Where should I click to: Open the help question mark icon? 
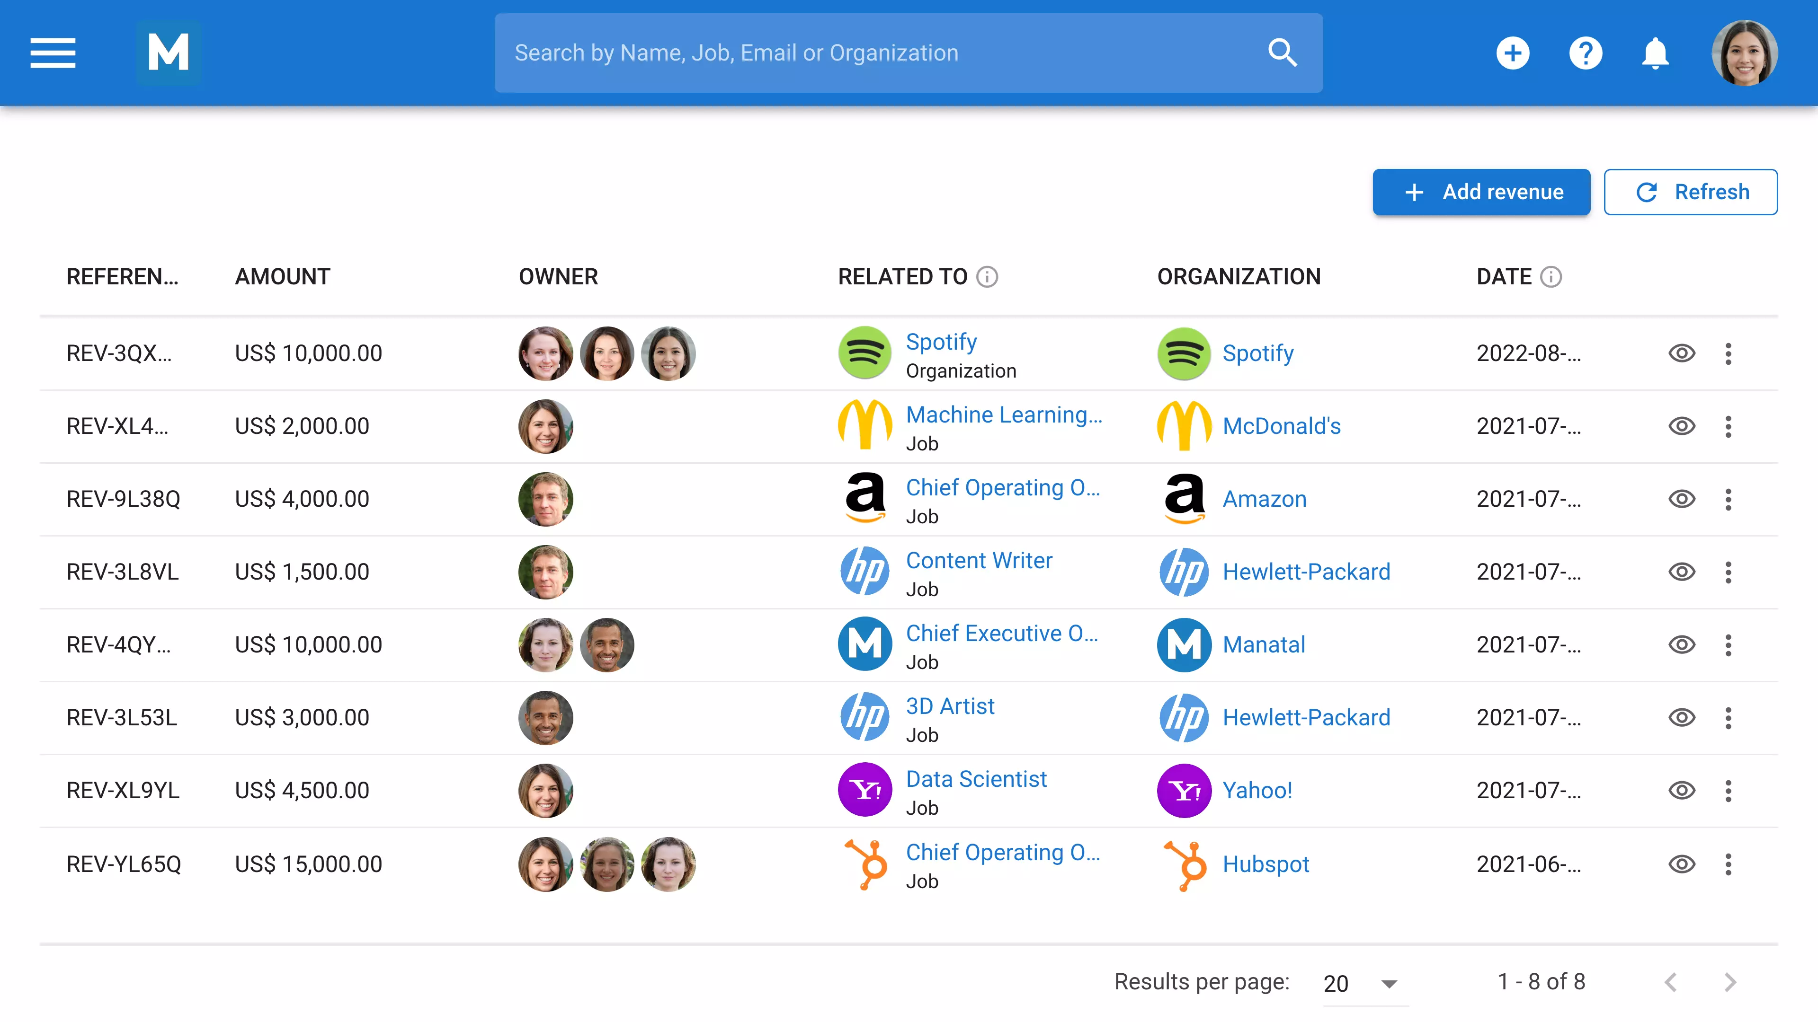pyautogui.click(x=1585, y=53)
